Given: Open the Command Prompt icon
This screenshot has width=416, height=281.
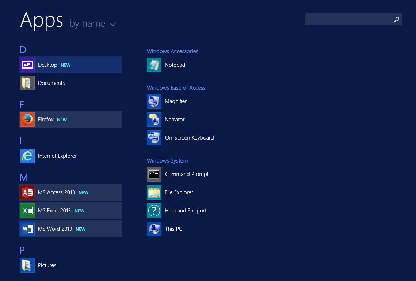Looking at the screenshot, I should 154,174.
